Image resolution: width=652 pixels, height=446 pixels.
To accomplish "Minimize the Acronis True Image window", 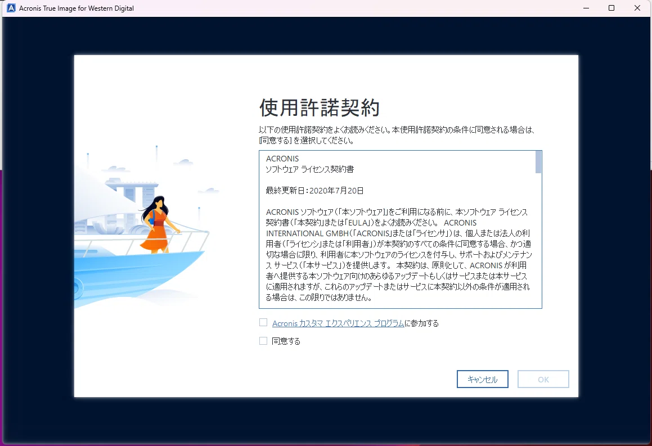I will pyautogui.click(x=586, y=8).
